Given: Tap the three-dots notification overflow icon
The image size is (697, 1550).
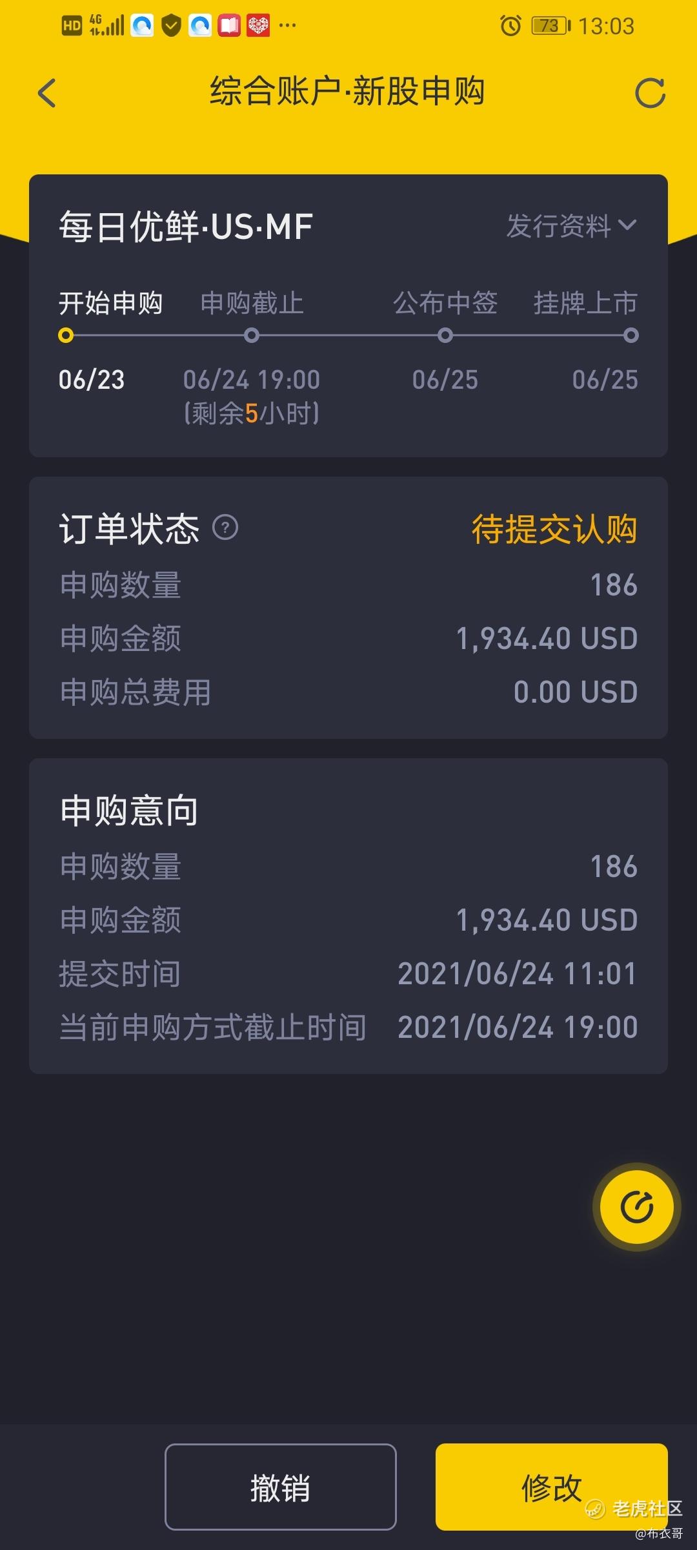Looking at the screenshot, I should point(287,26).
